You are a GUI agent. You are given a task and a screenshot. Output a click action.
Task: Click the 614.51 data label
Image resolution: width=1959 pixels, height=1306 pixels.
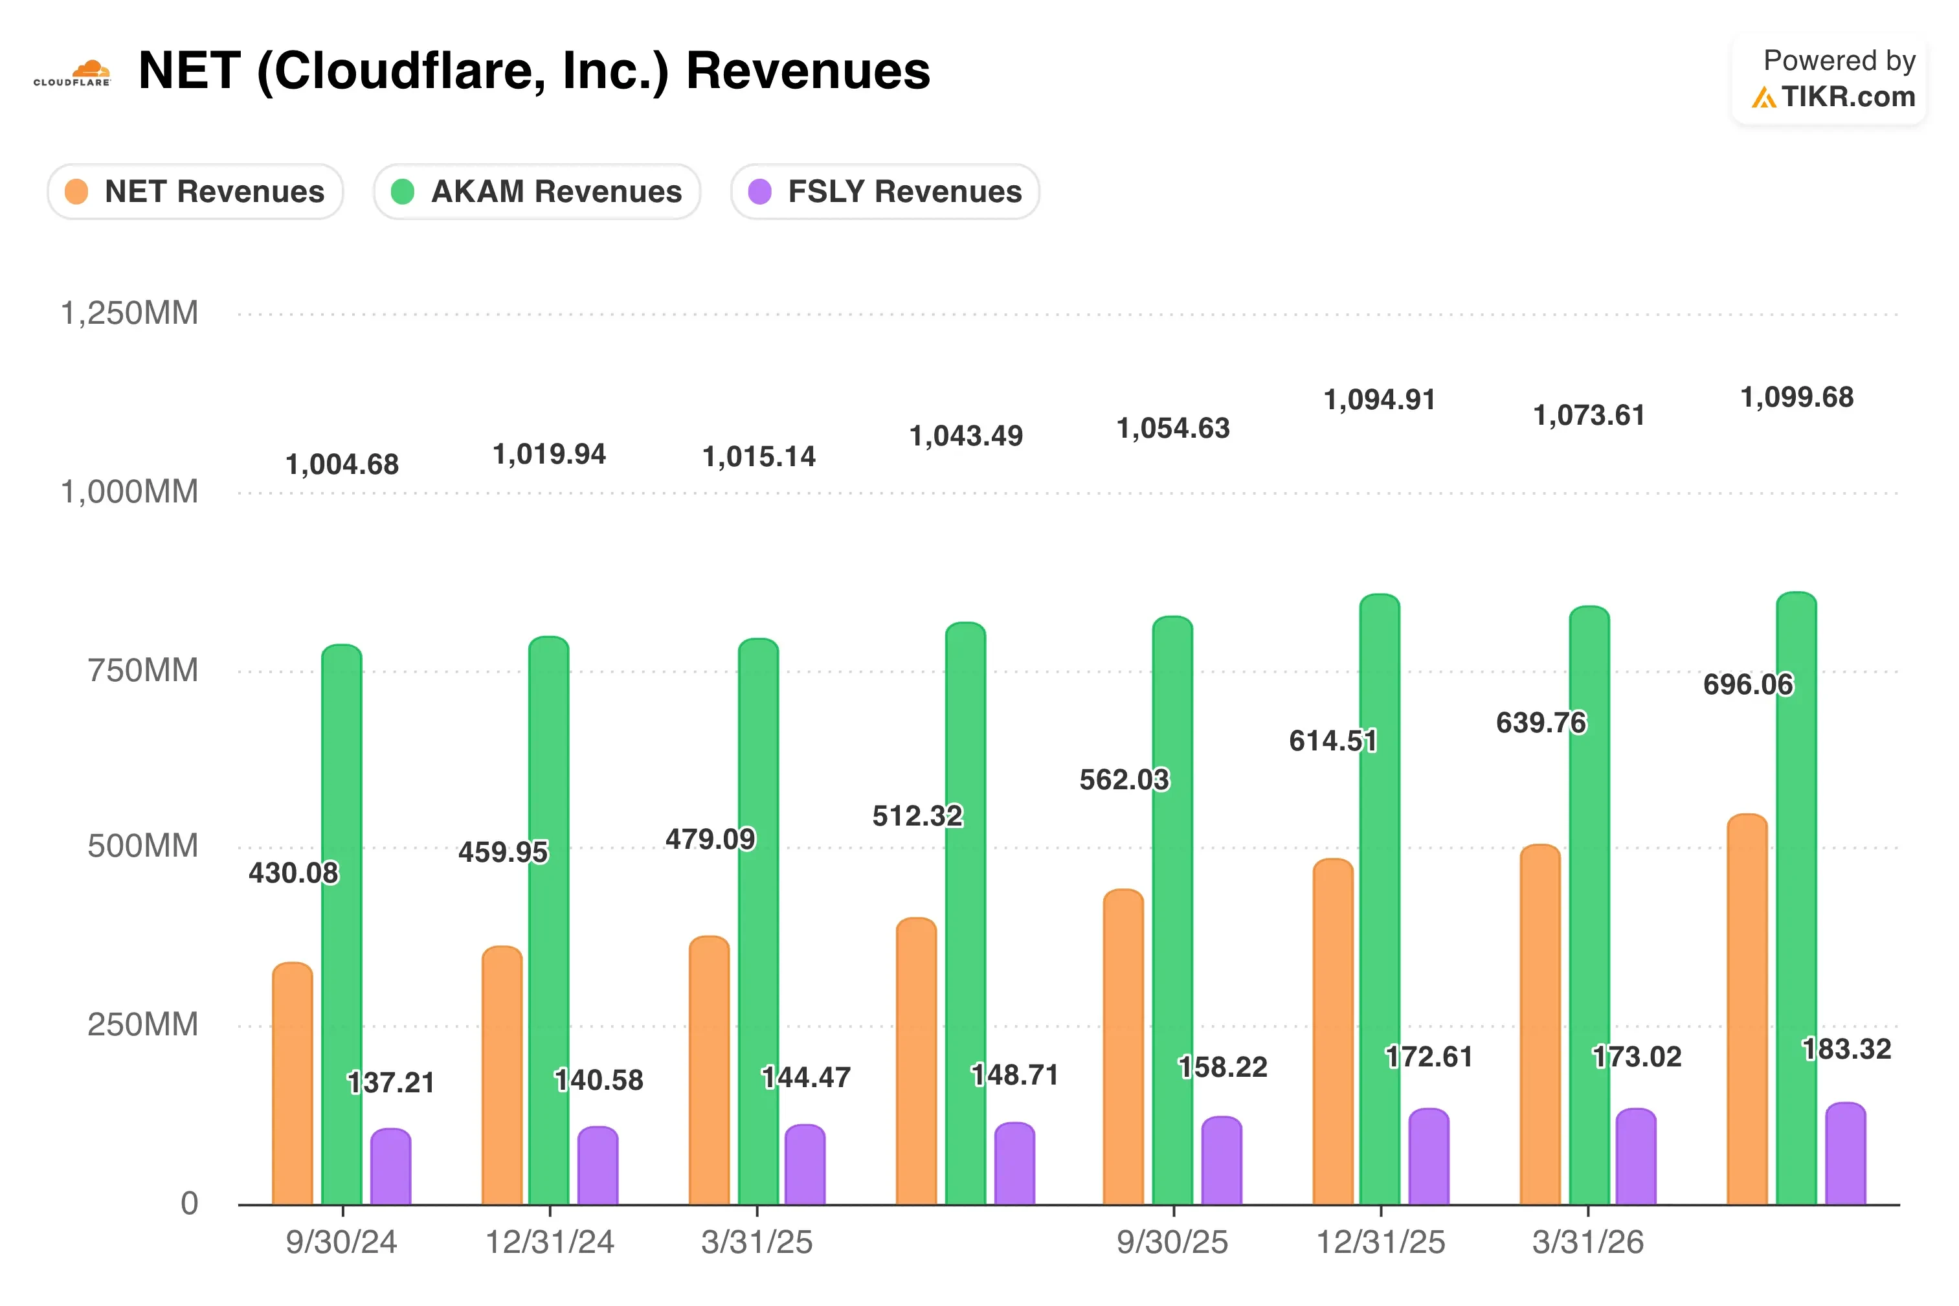pos(1334,741)
